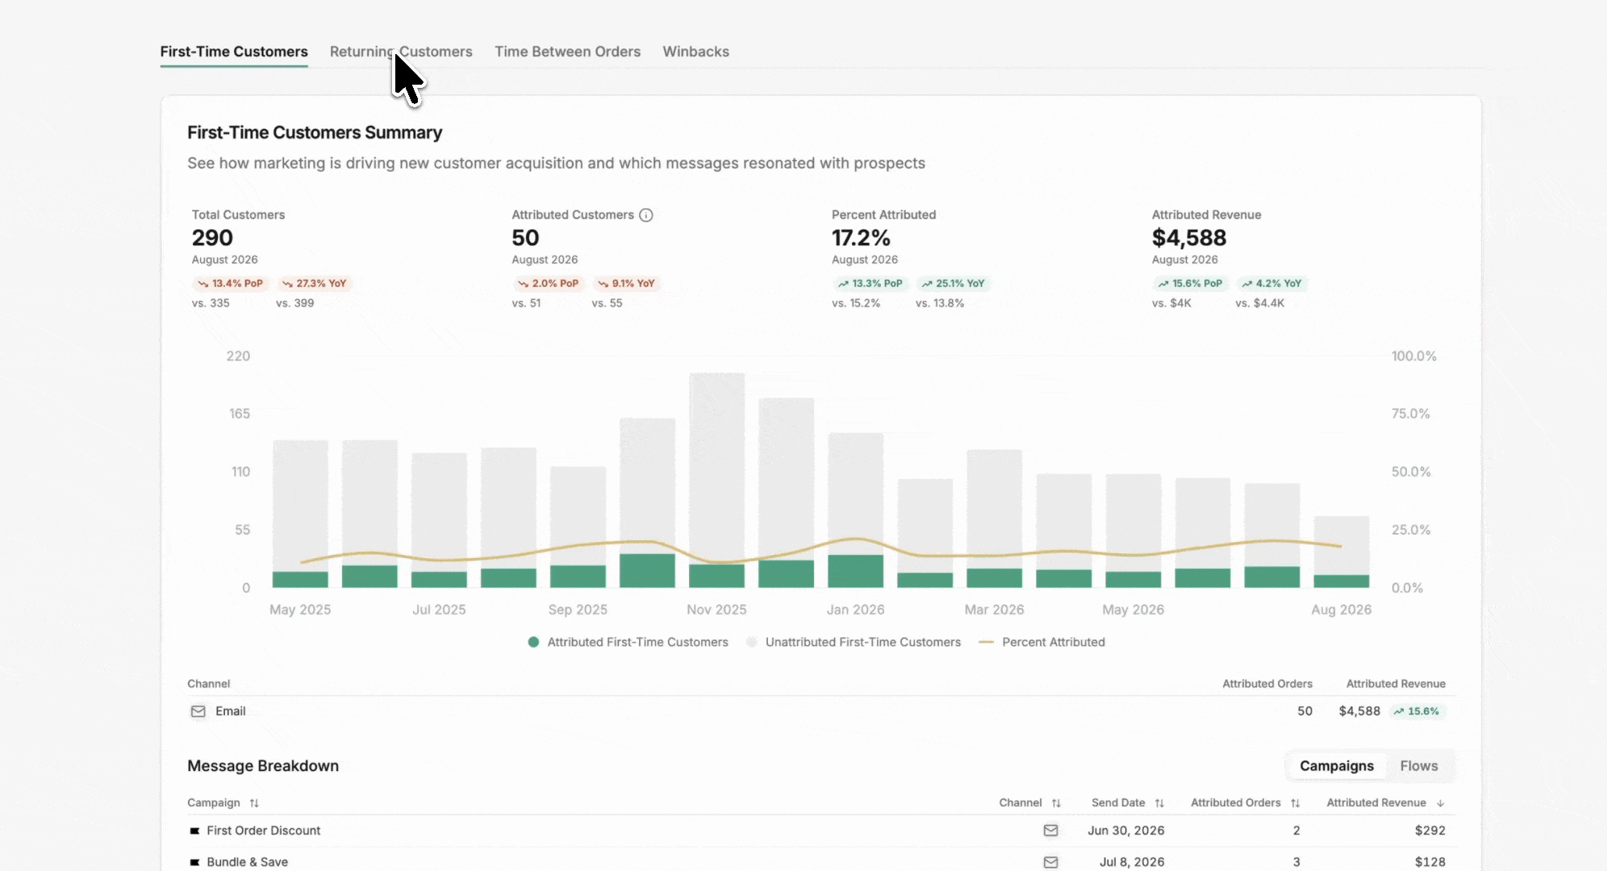Click the Email channel envelope icon

[x=198, y=711]
